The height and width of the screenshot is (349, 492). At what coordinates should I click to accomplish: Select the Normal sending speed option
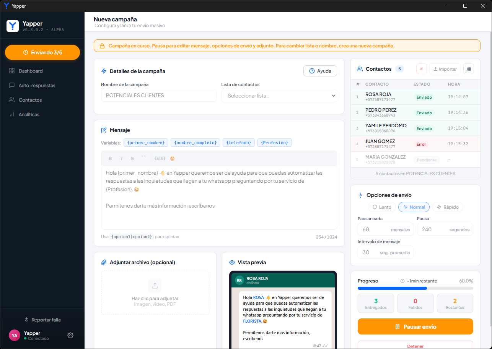pos(414,207)
